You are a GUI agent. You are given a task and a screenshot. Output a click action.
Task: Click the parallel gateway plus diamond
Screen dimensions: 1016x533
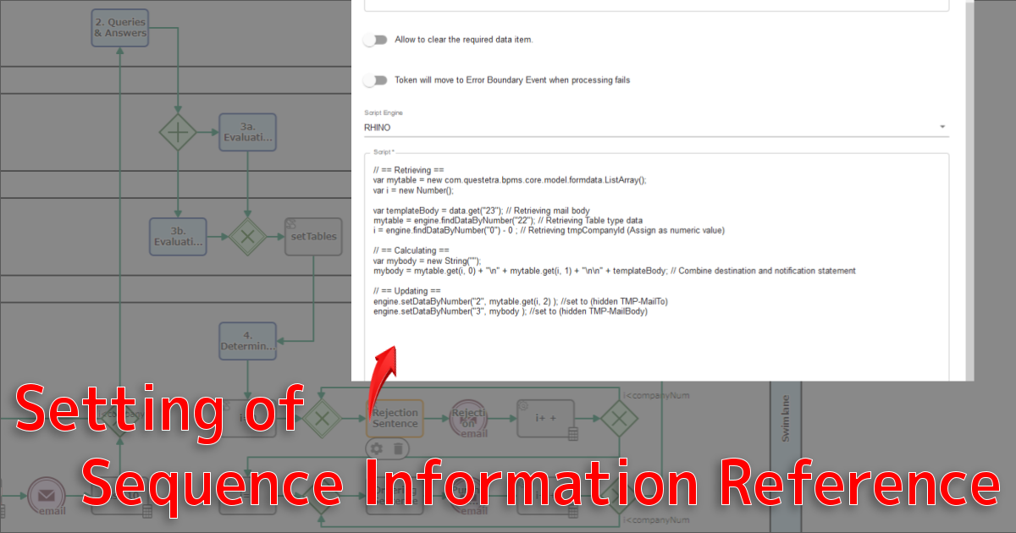click(179, 132)
